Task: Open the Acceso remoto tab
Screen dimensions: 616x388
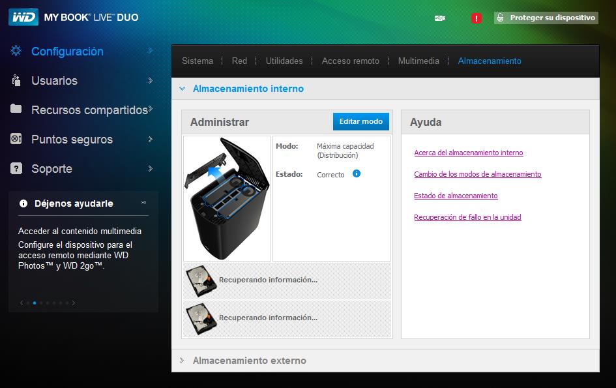Action: point(350,61)
